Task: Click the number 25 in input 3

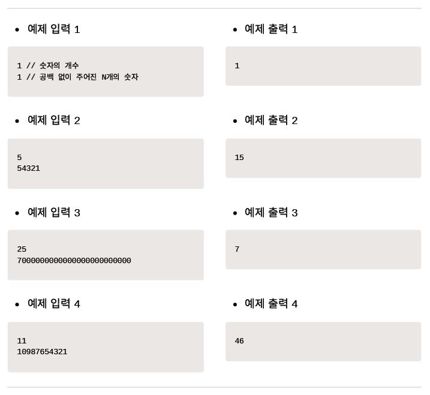Action: tap(22, 249)
